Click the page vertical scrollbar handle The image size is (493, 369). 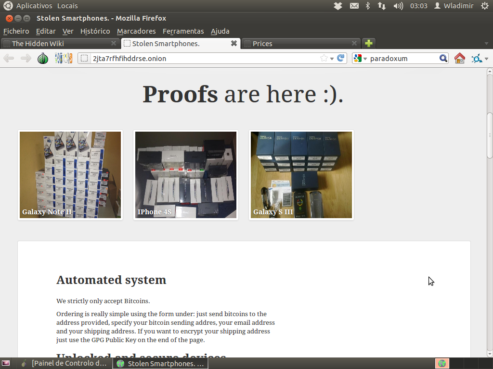pos(490,135)
